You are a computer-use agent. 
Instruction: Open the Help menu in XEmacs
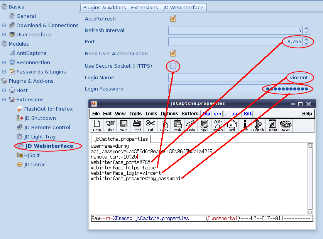[307, 114]
